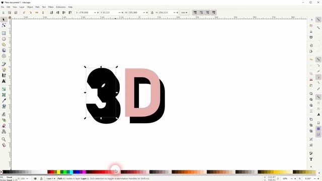
Task: Open the Extensions menu
Action: point(61,7)
